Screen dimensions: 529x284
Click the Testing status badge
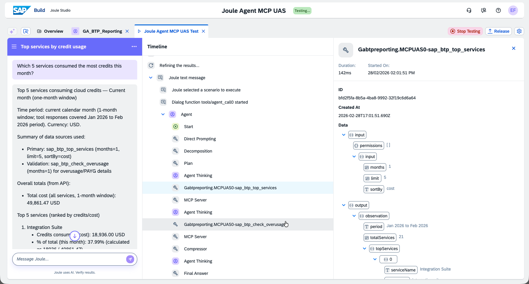tap(302, 11)
